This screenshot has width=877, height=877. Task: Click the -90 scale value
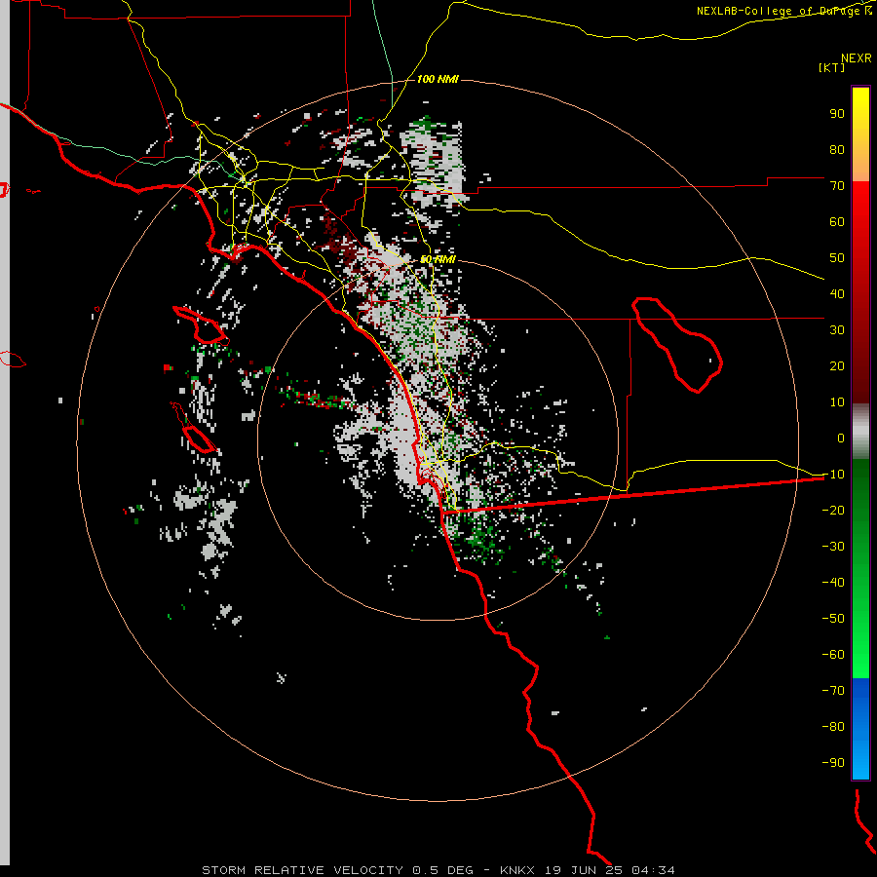833,763
